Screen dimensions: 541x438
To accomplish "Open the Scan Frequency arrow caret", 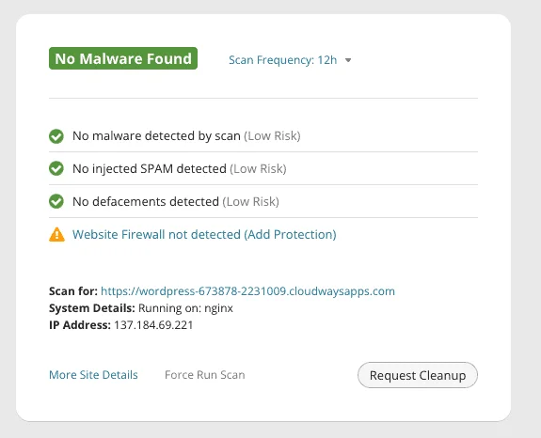I will point(348,60).
